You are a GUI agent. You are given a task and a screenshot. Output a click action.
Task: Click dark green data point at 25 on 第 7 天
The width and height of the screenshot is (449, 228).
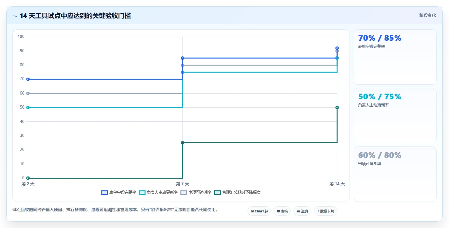tap(182, 143)
